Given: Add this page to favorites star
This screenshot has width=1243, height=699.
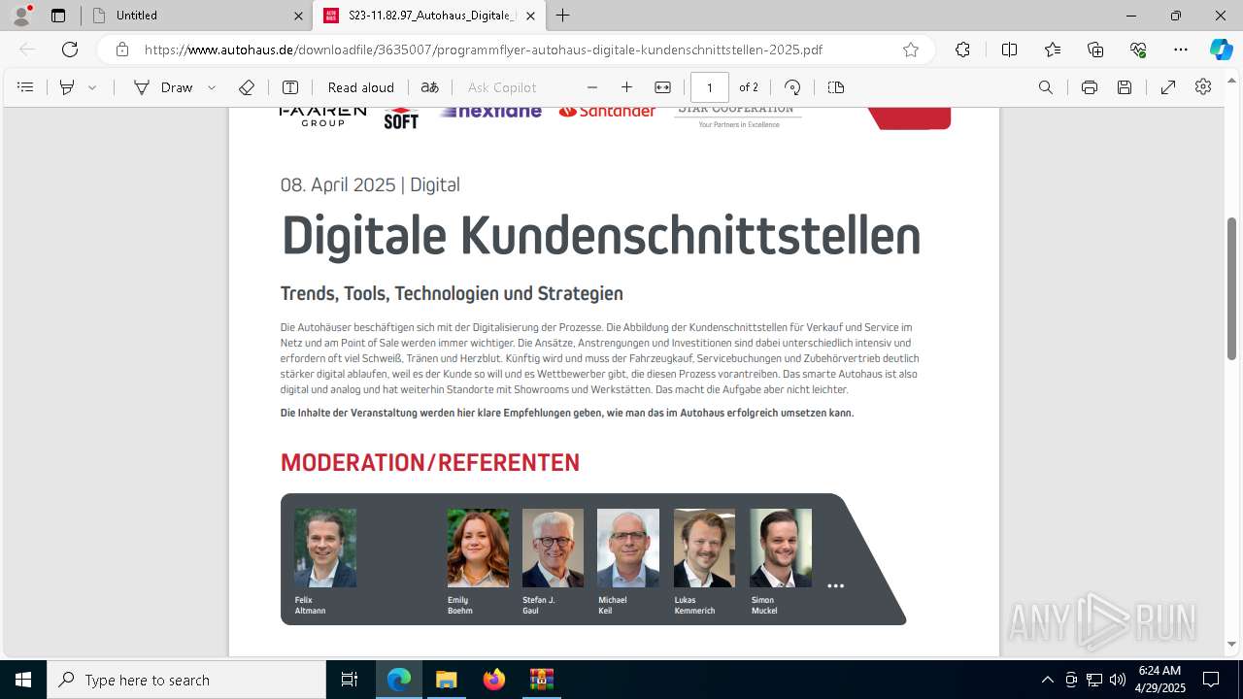Looking at the screenshot, I should (x=911, y=50).
